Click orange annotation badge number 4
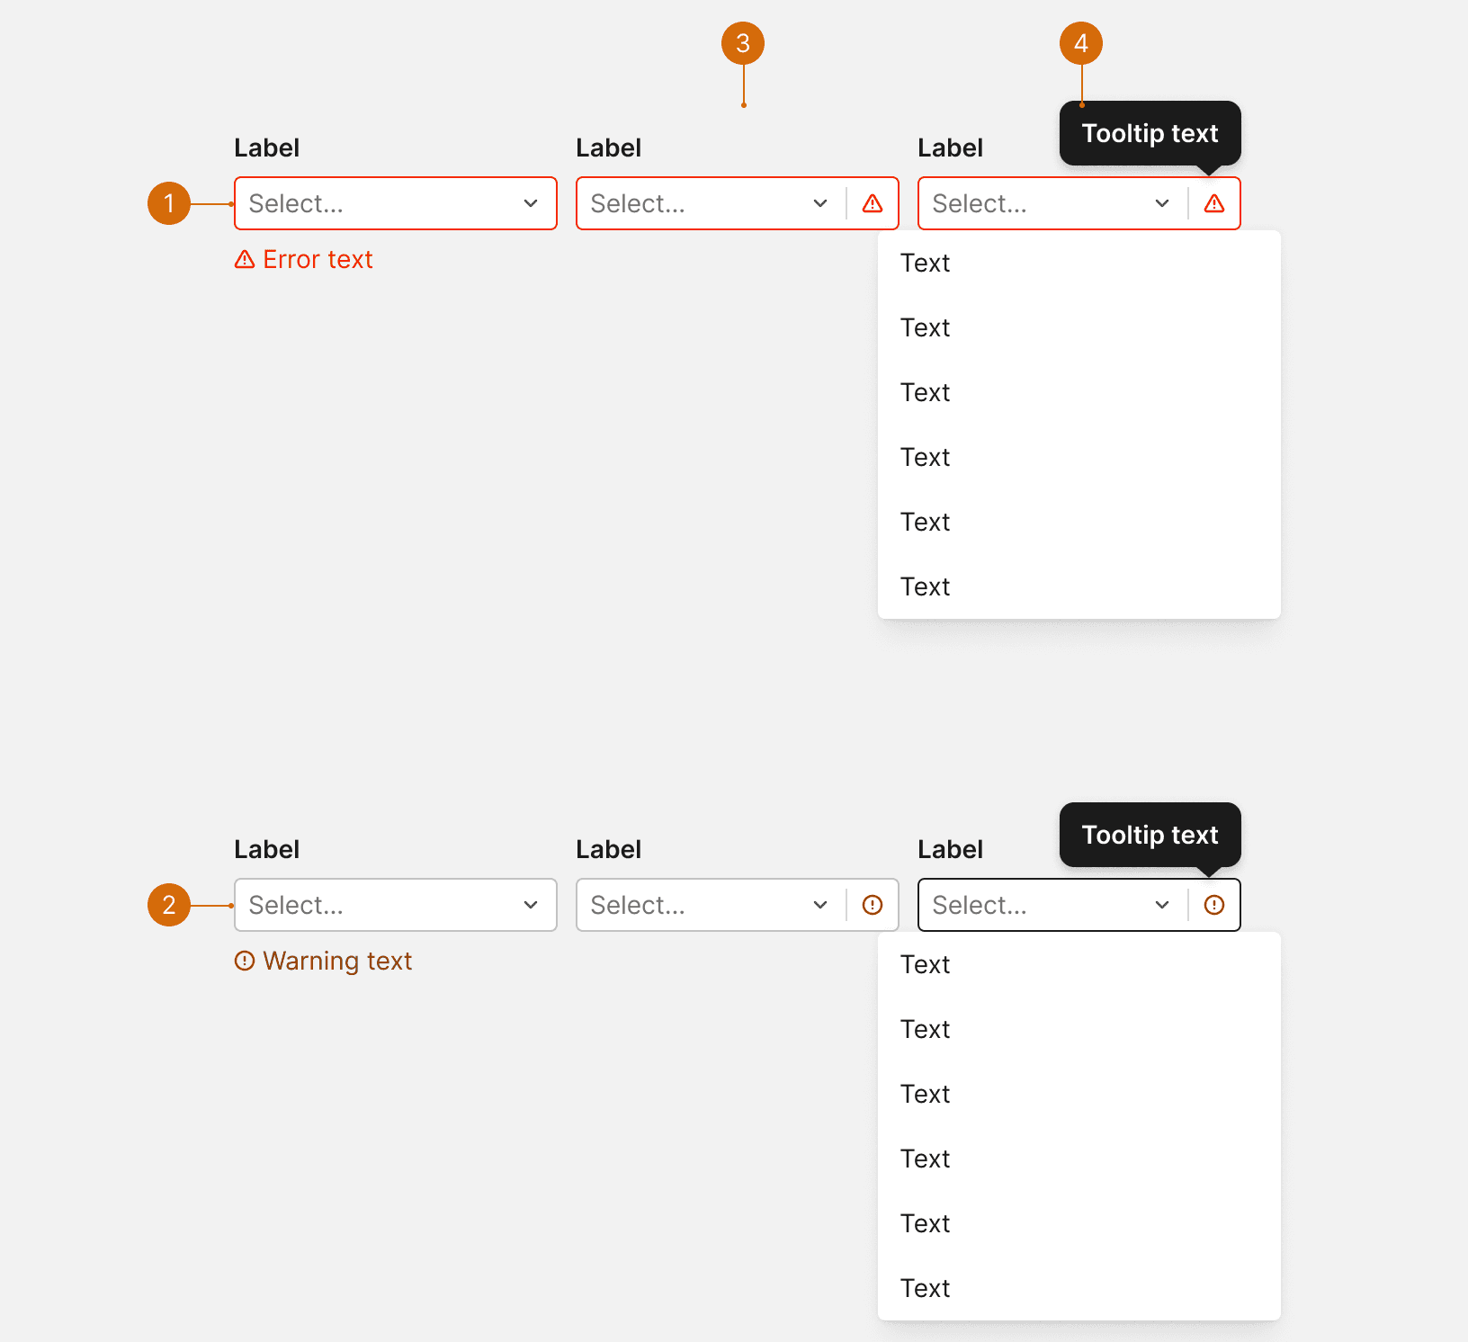 (1081, 43)
